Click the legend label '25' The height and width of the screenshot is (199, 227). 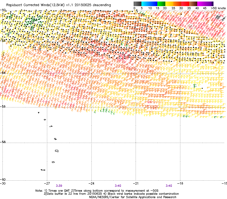173,8
